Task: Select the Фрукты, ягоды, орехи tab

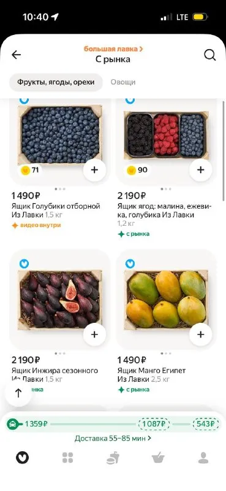Action: point(56,82)
